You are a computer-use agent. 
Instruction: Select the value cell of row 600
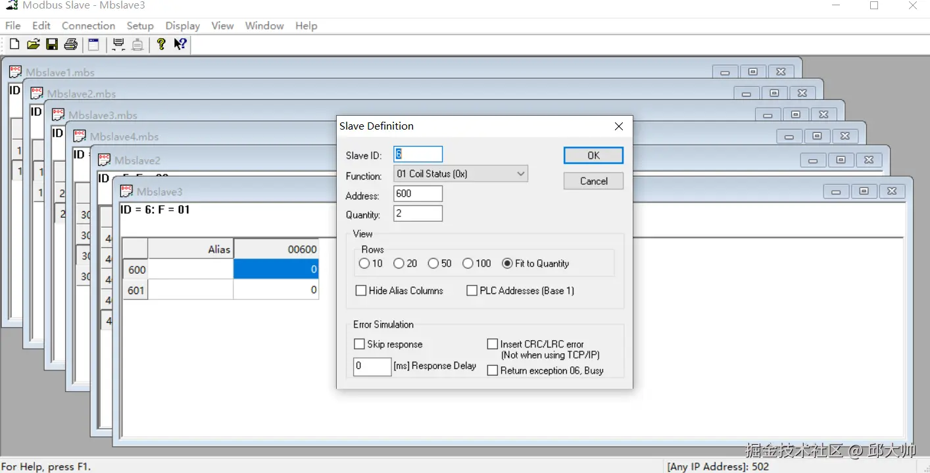coord(276,269)
